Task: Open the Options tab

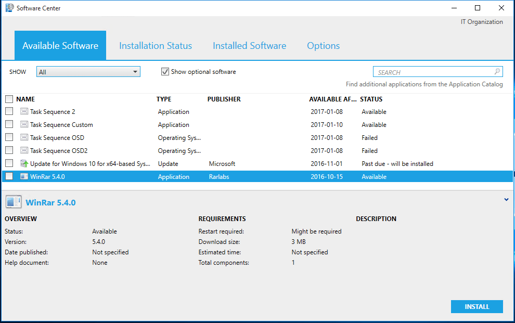Action: (x=323, y=46)
